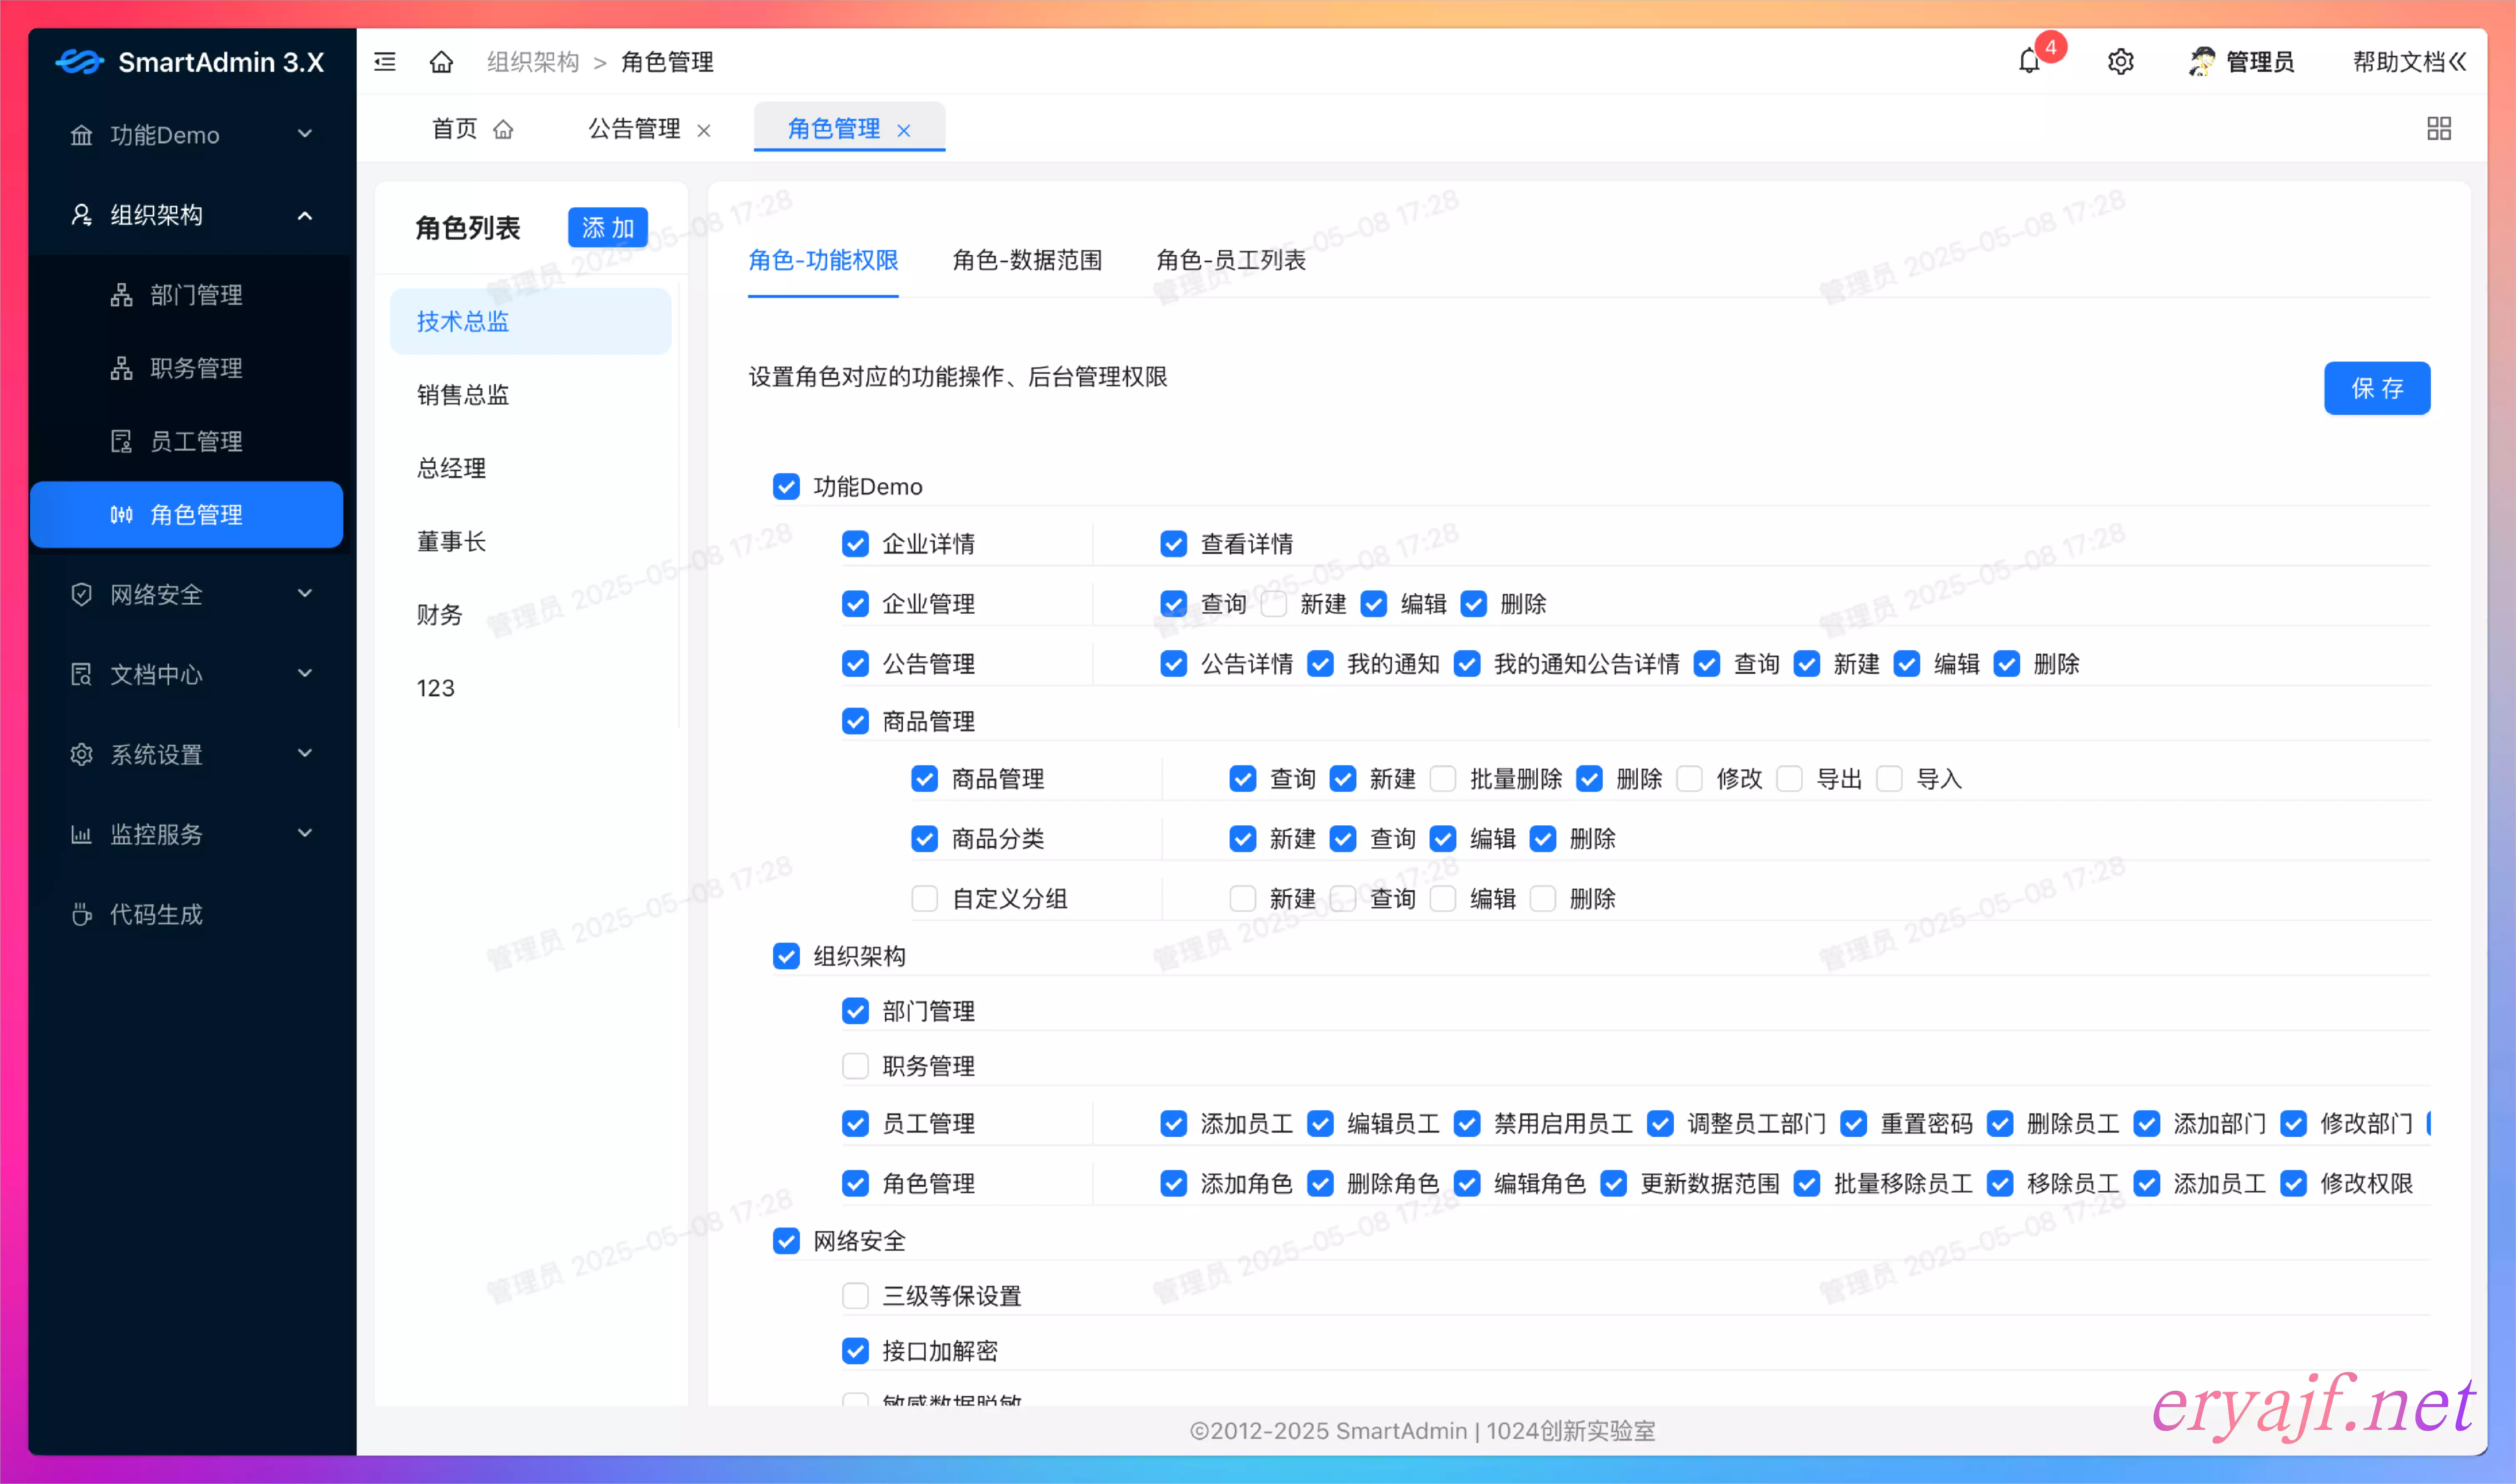The image size is (2516, 1484).
Task: Click the 监控服务 chart icon
Action: click(x=81, y=834)
